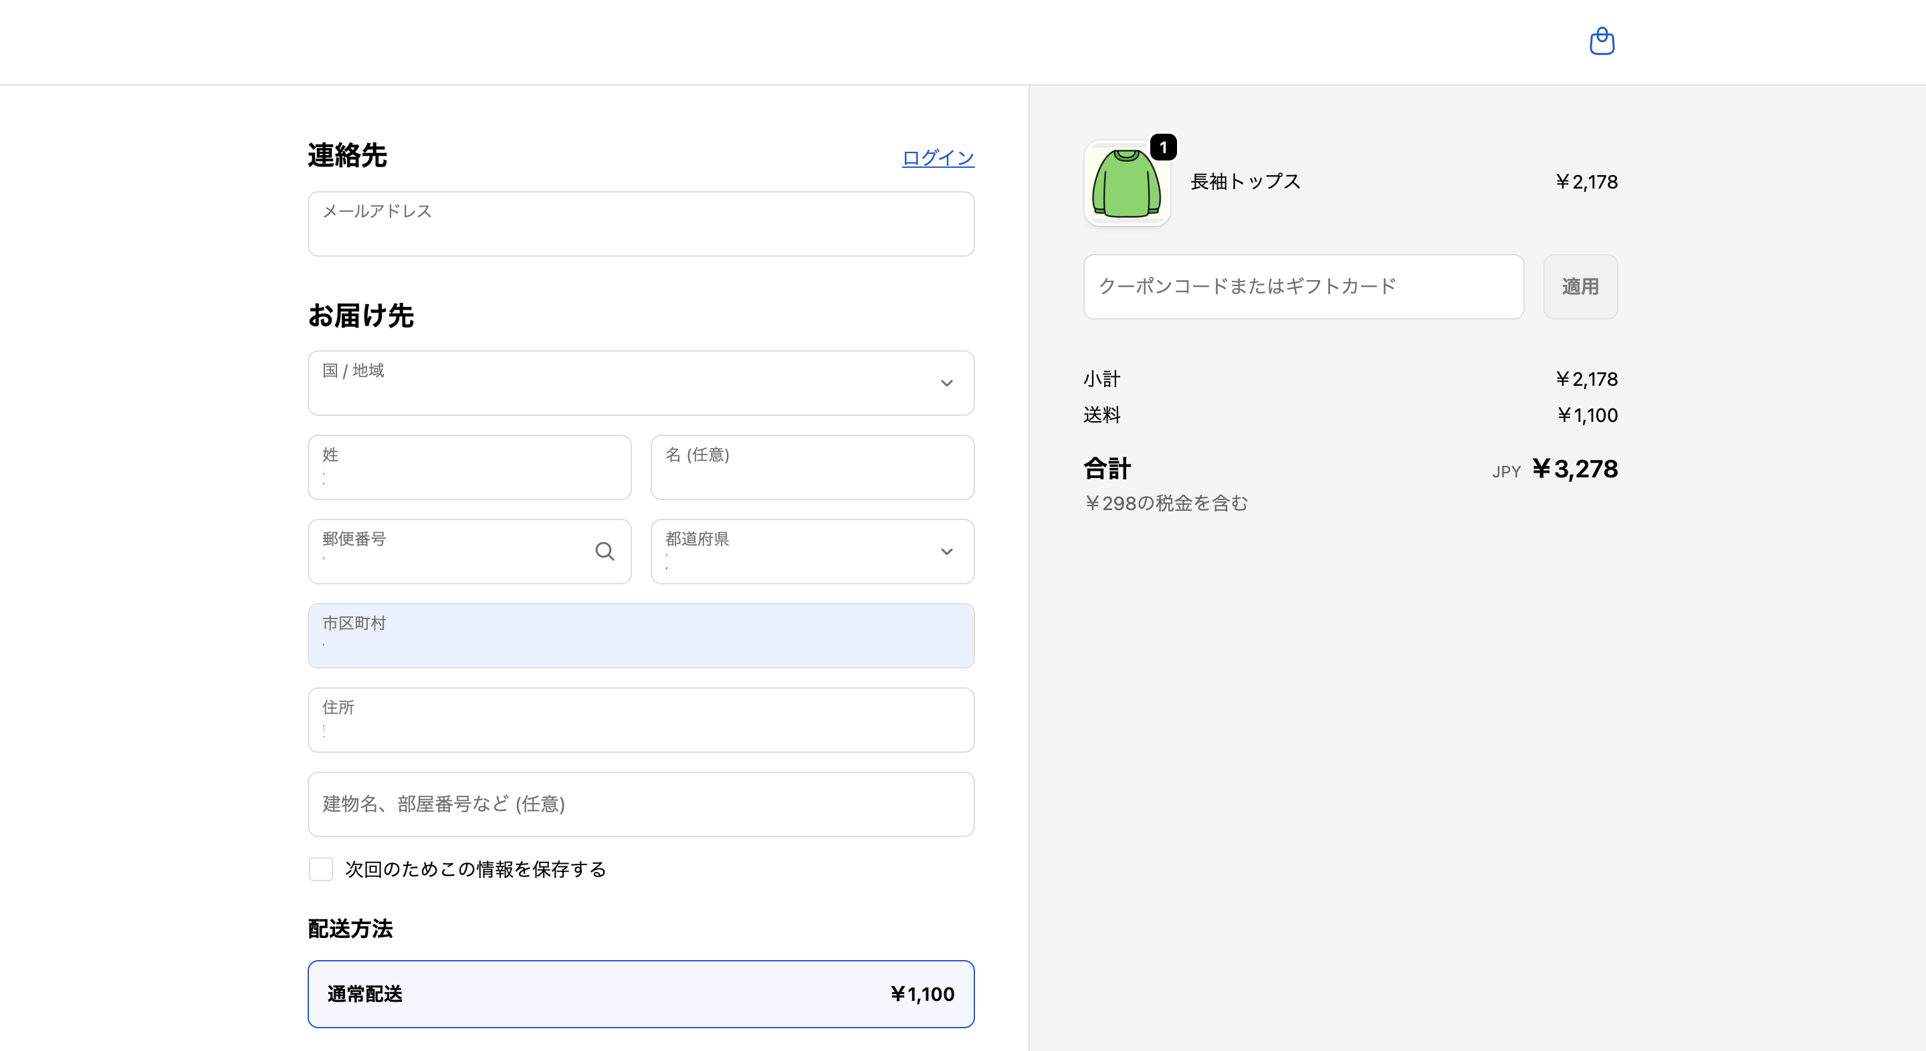
Task: Click the 長袖トップス product name
Action: pos(1245,182)
